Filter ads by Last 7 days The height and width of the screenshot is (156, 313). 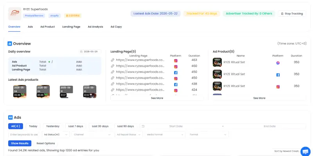[76, 126]
